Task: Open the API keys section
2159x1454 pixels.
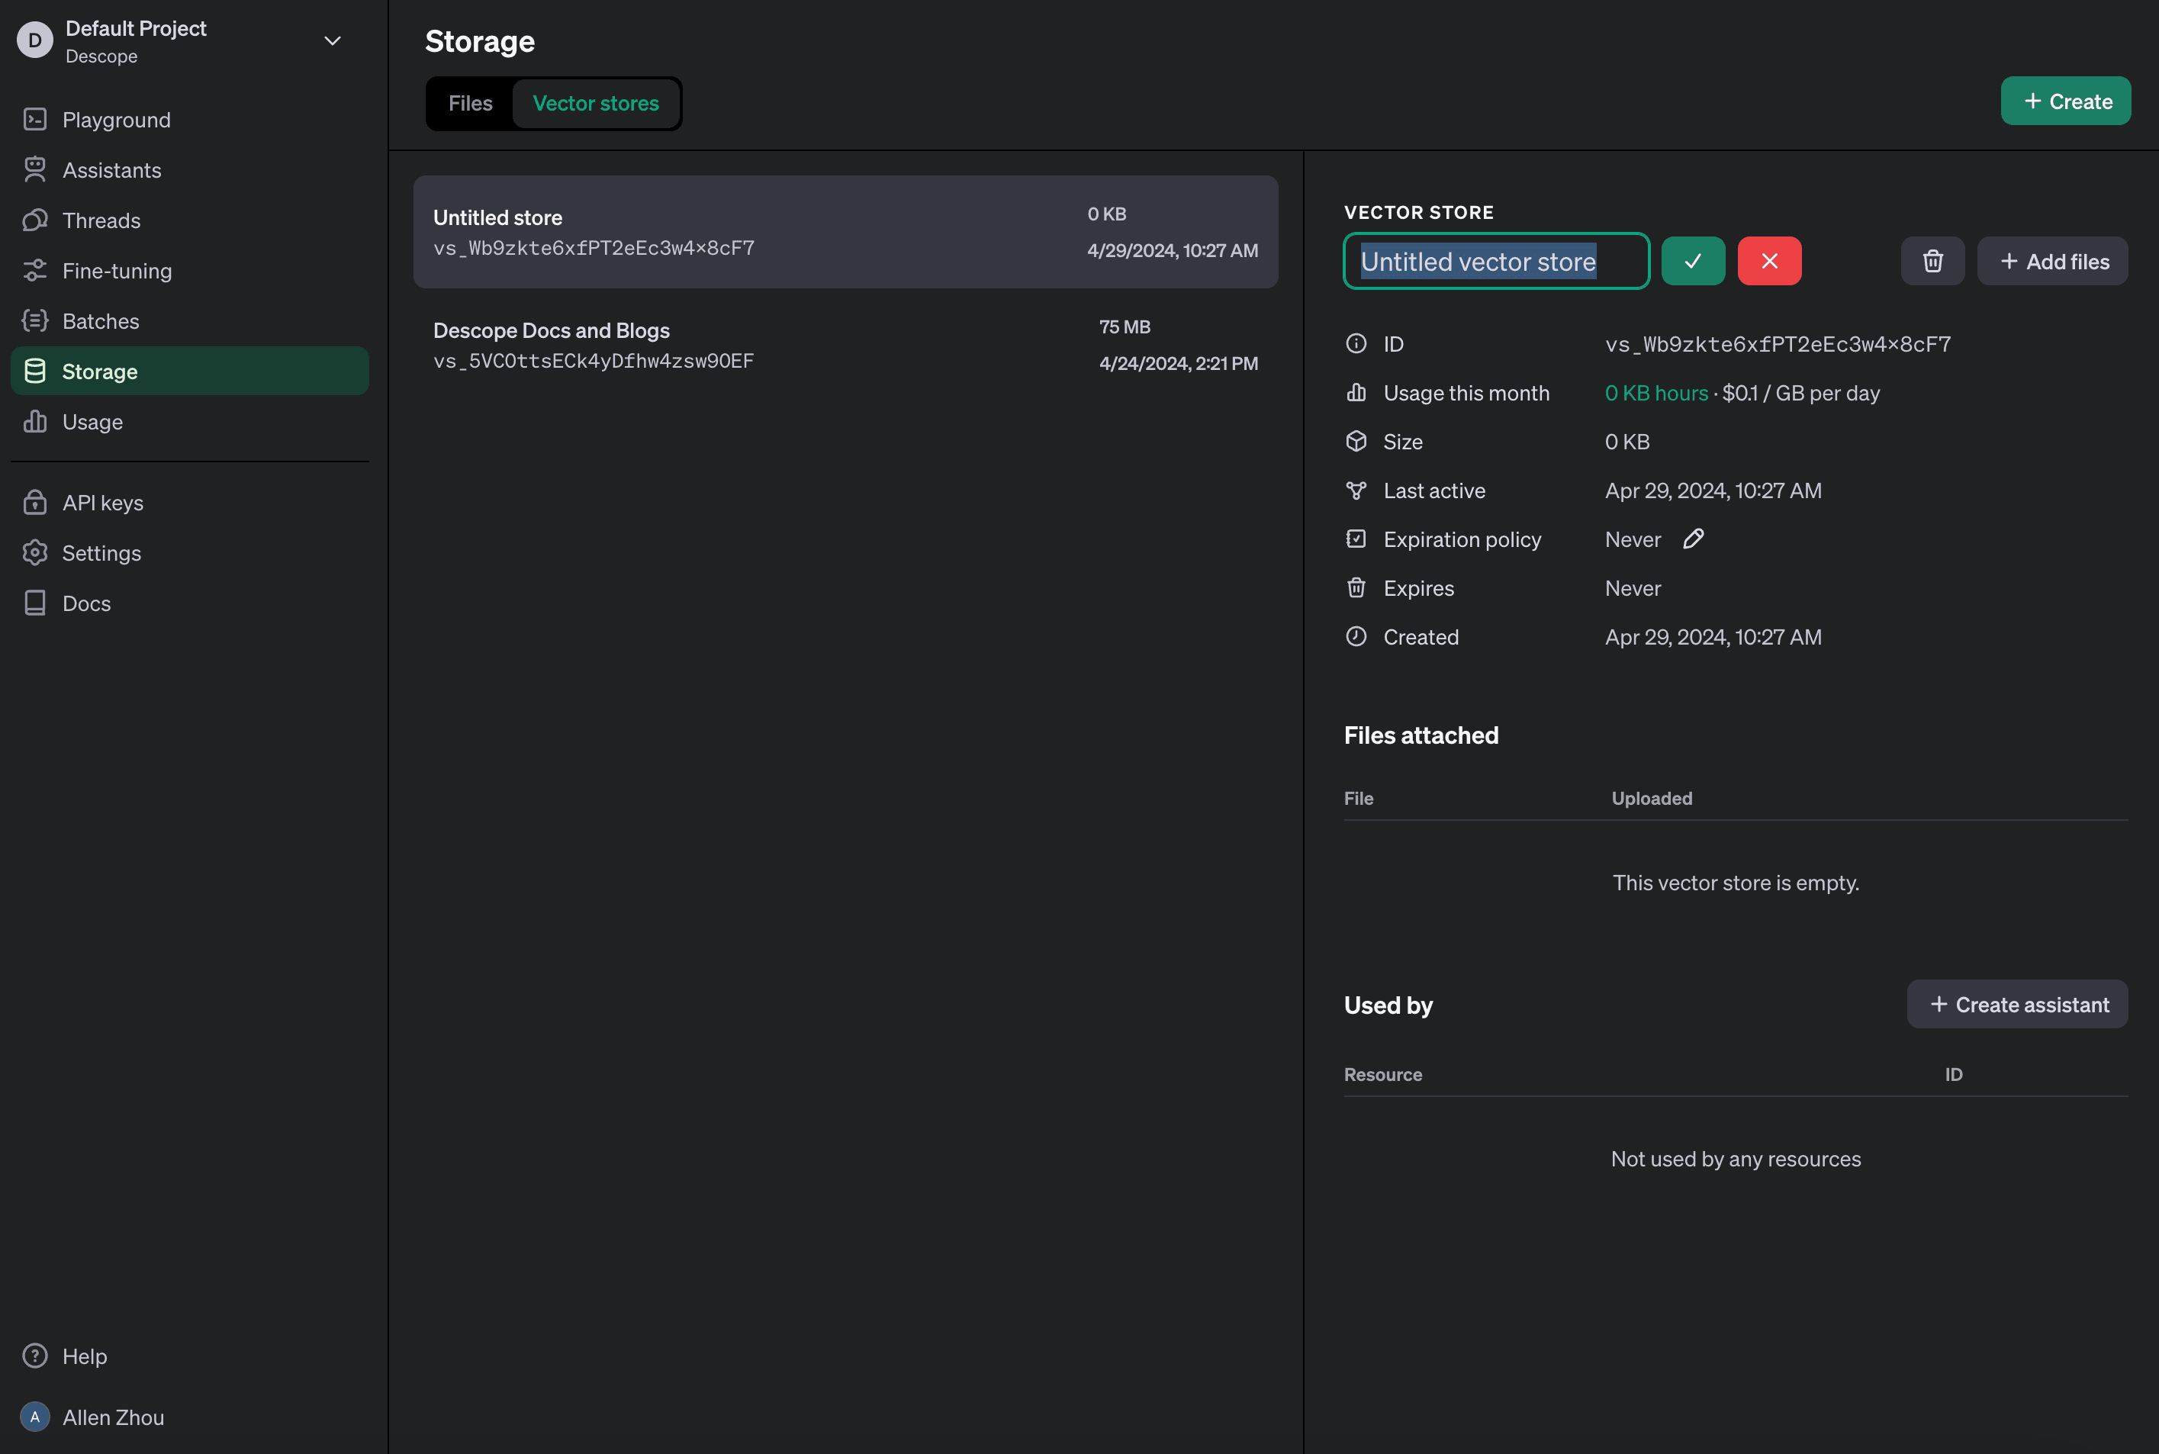Action: point(102,502)
